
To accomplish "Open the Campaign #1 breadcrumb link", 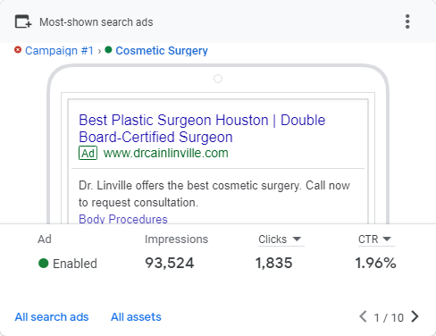I will (x=59, y=51).
